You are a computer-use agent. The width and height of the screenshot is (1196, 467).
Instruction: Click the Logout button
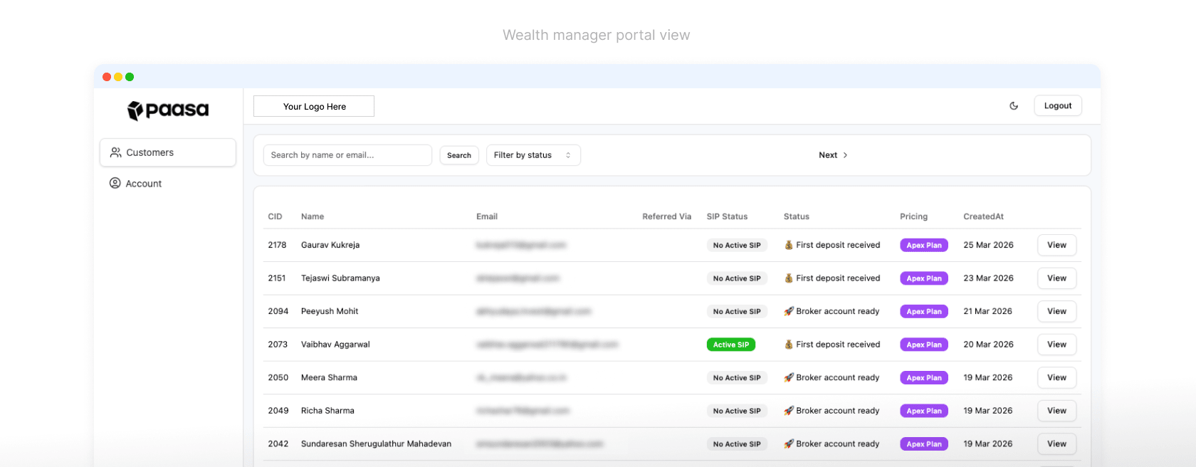coord(1058,105)
